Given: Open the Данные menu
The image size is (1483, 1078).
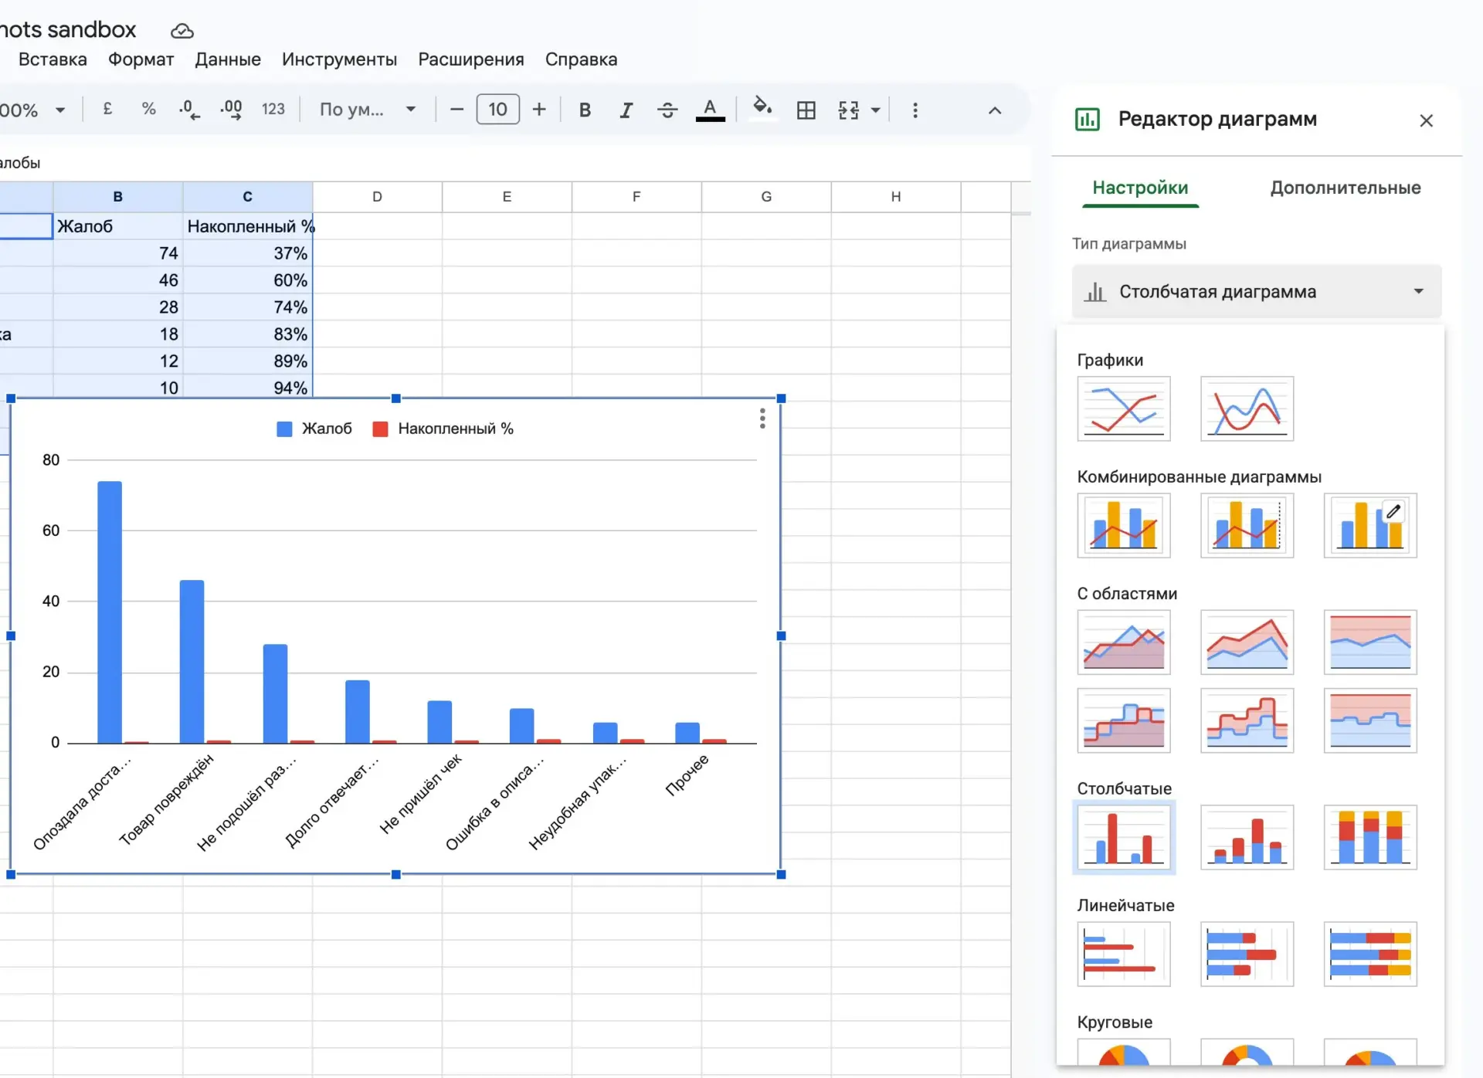Looking at the screenshot, I should point(228,59).
